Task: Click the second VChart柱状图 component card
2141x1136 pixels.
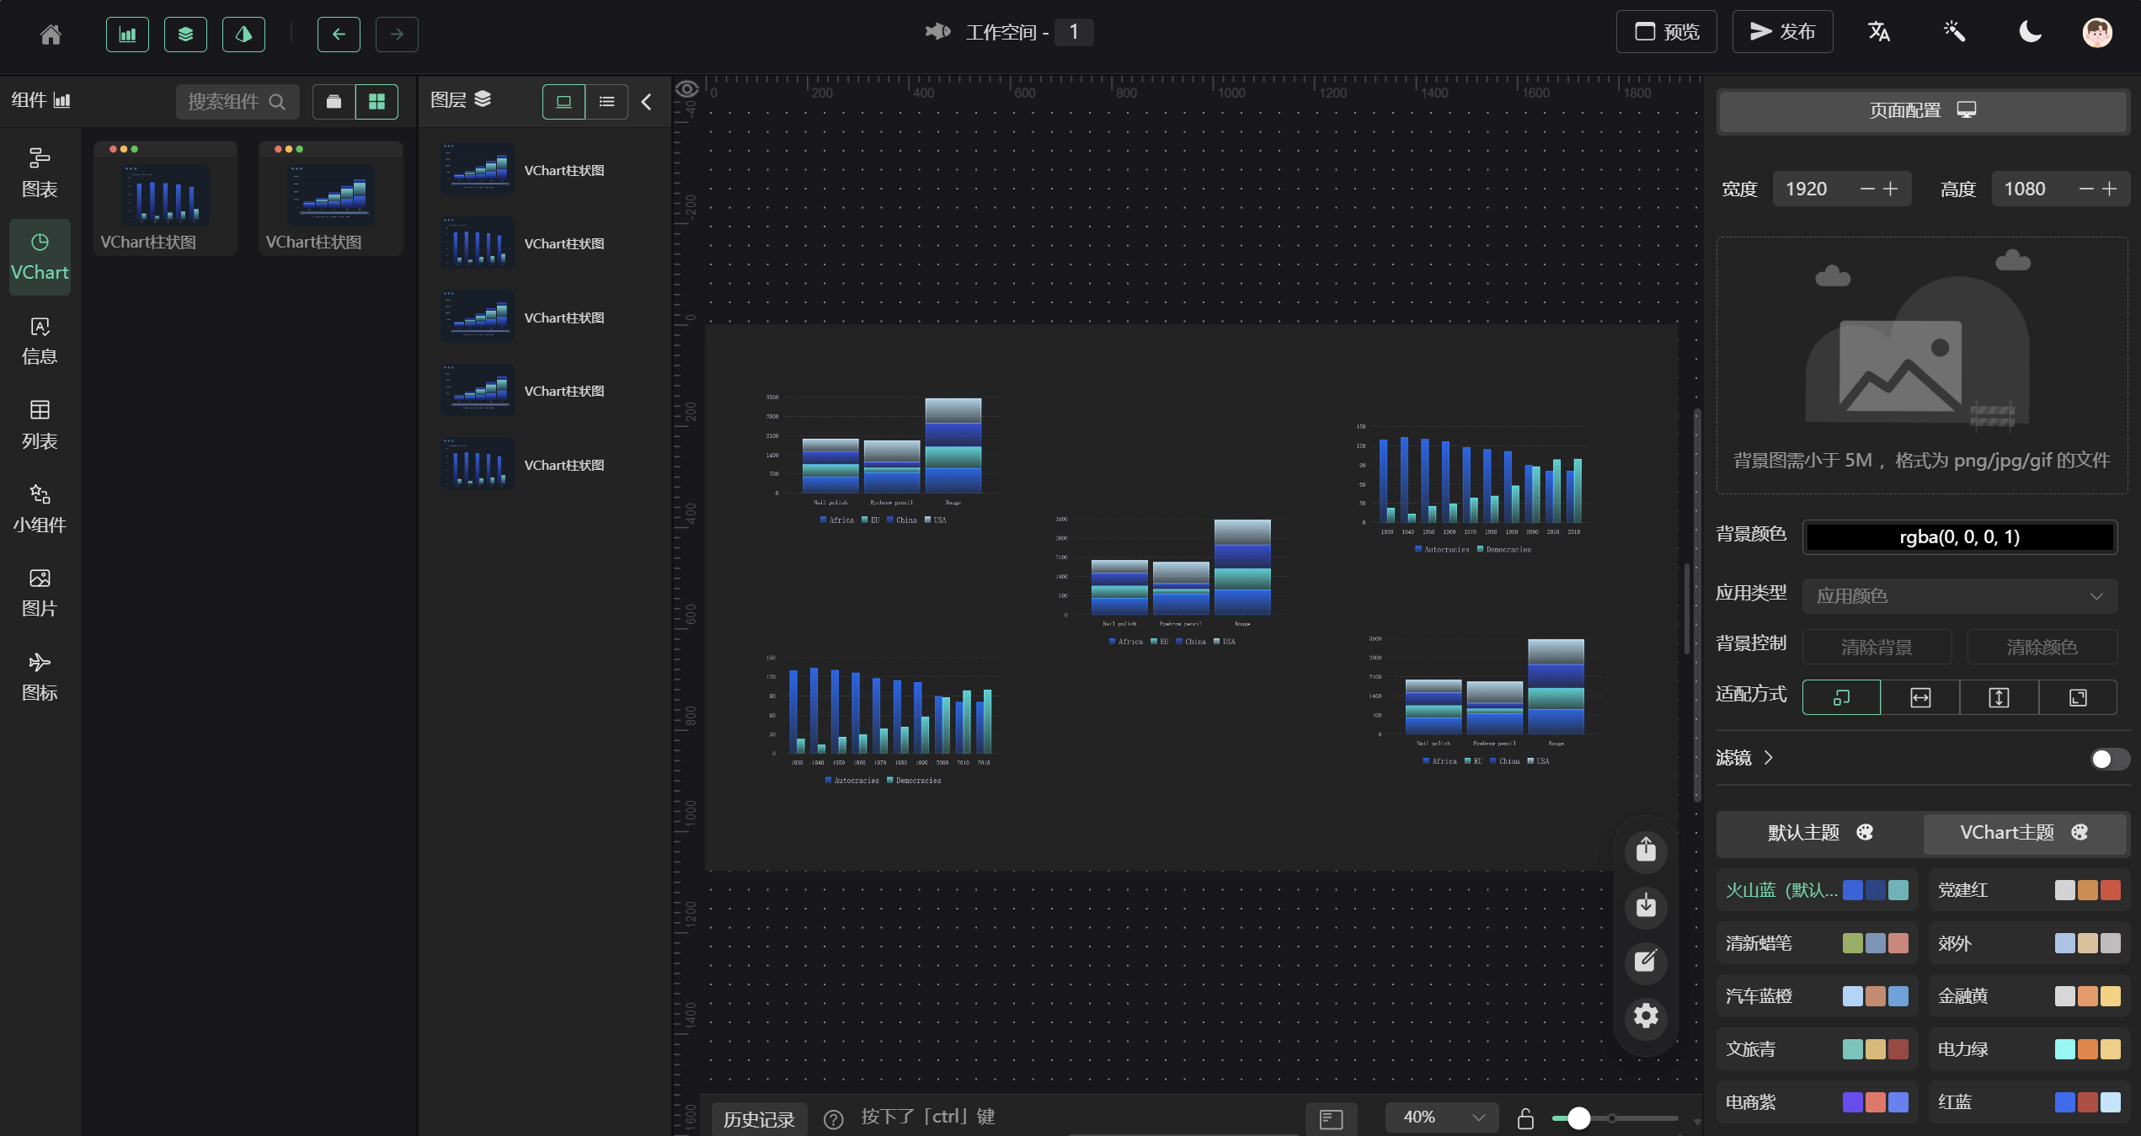Action: (331, 198)
